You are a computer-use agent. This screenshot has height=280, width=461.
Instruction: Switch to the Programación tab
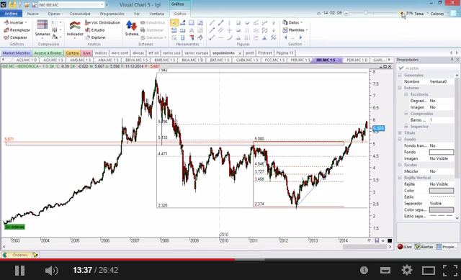112,14
